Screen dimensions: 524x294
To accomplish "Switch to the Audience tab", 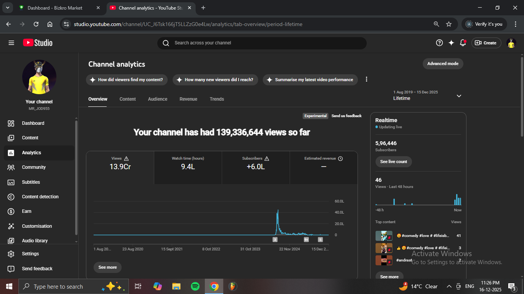I will click(157, 99).
